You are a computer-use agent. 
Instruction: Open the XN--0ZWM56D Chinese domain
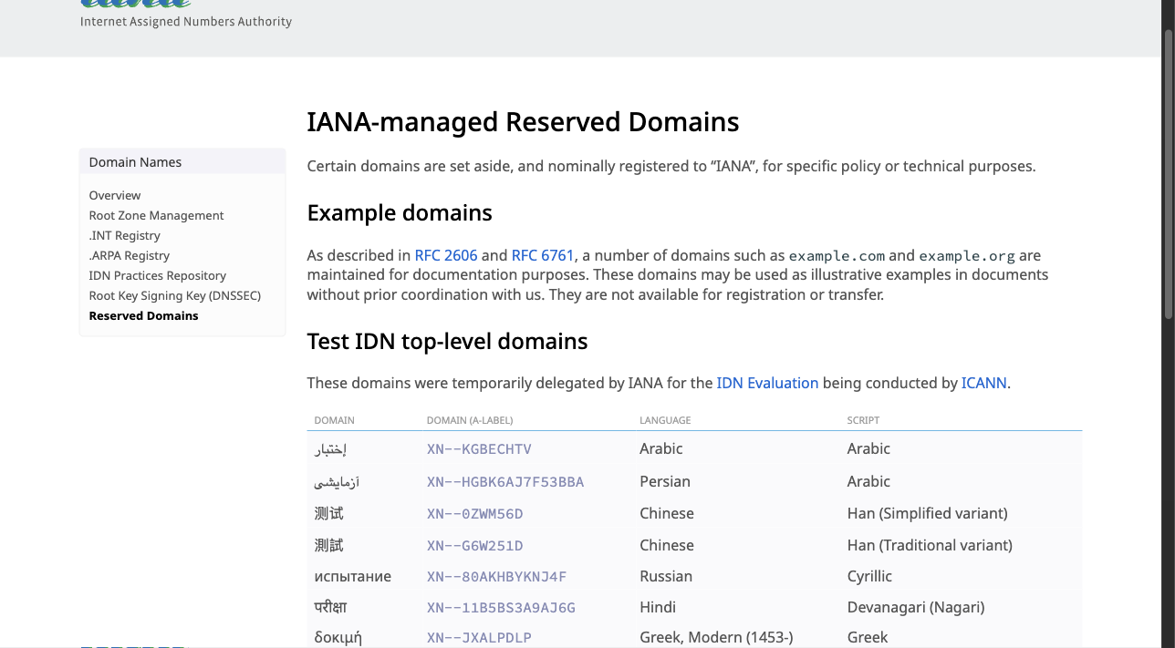click(x=474, y=514)
